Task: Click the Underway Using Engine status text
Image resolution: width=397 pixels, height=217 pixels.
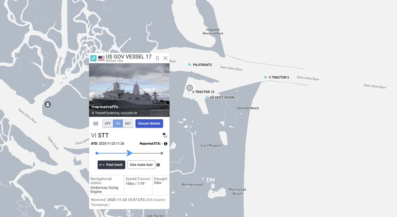Action: (x=104, y=190)
